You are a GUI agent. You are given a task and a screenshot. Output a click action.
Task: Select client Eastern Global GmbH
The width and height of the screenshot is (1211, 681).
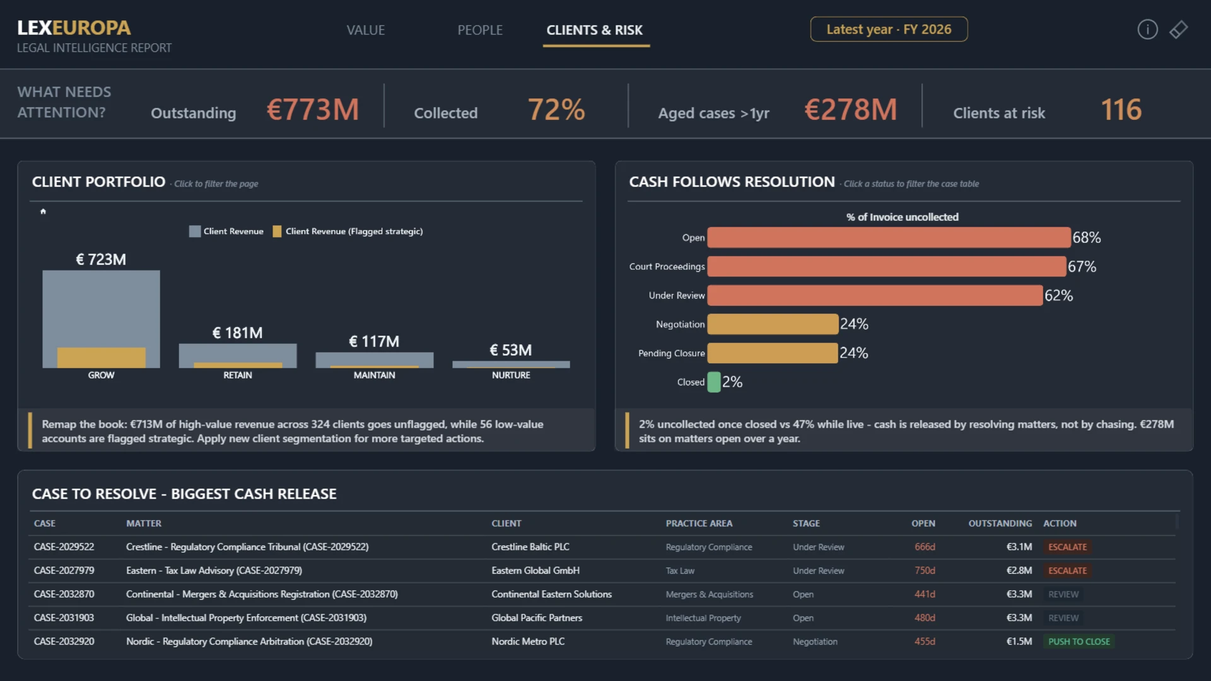click(535, 571)
